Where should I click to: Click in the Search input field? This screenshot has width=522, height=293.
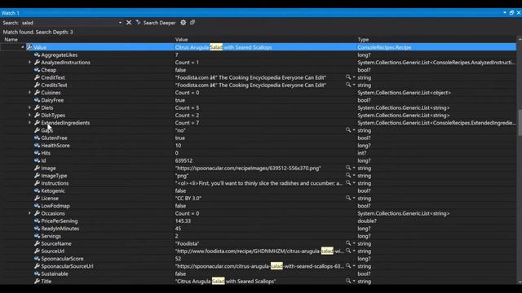point(69,23)
